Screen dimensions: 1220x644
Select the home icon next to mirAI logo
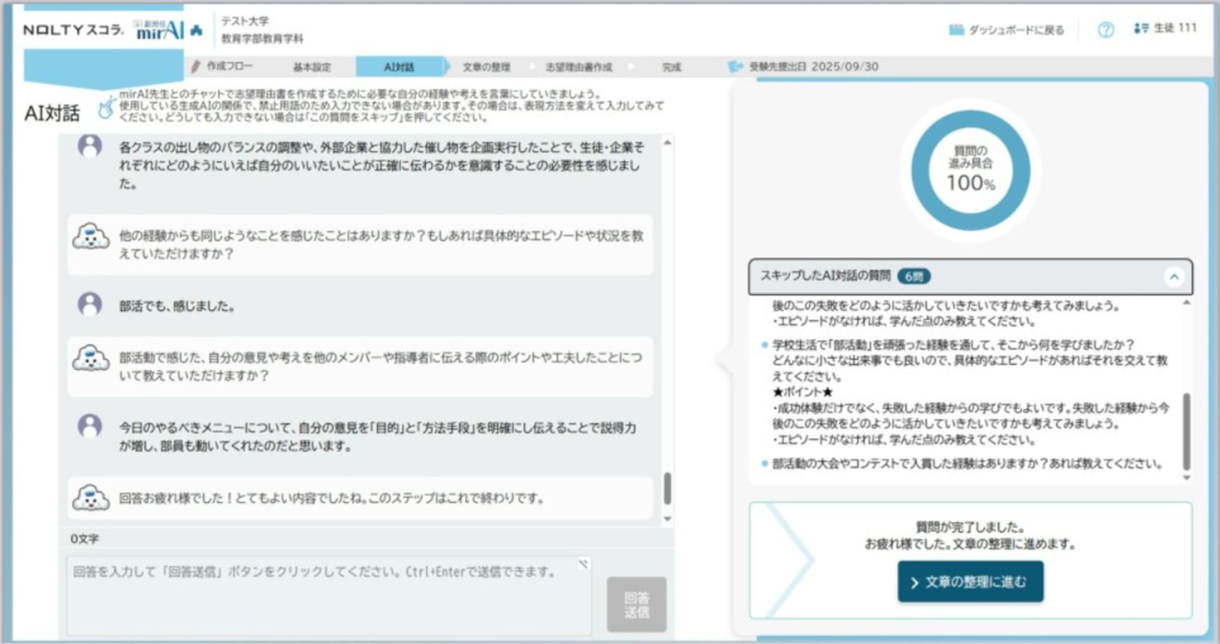(197, 30)
